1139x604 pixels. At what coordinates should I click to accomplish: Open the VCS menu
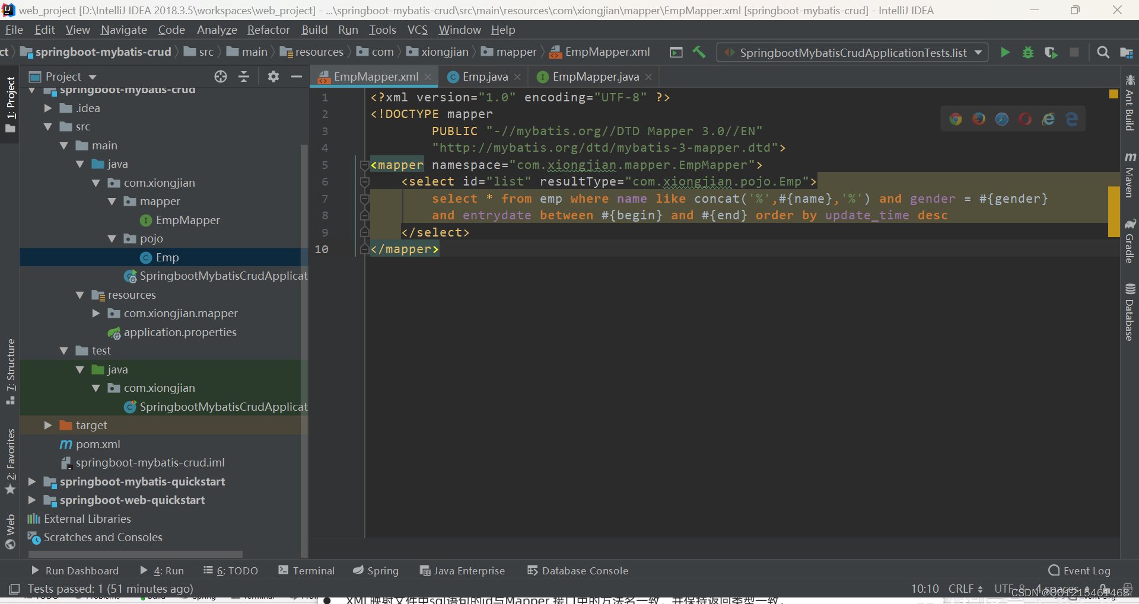pyautogui.click(x=417, y=30)
